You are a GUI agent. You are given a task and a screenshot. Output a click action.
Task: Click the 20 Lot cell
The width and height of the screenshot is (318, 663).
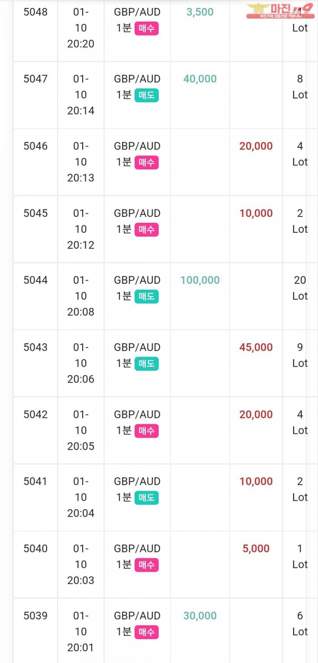(300, 288)
